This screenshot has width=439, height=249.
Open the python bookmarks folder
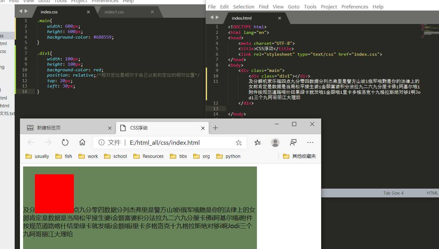click(x=229, y=156)
